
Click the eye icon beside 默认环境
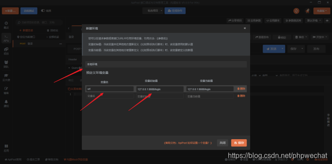click(x=327, y=20)
